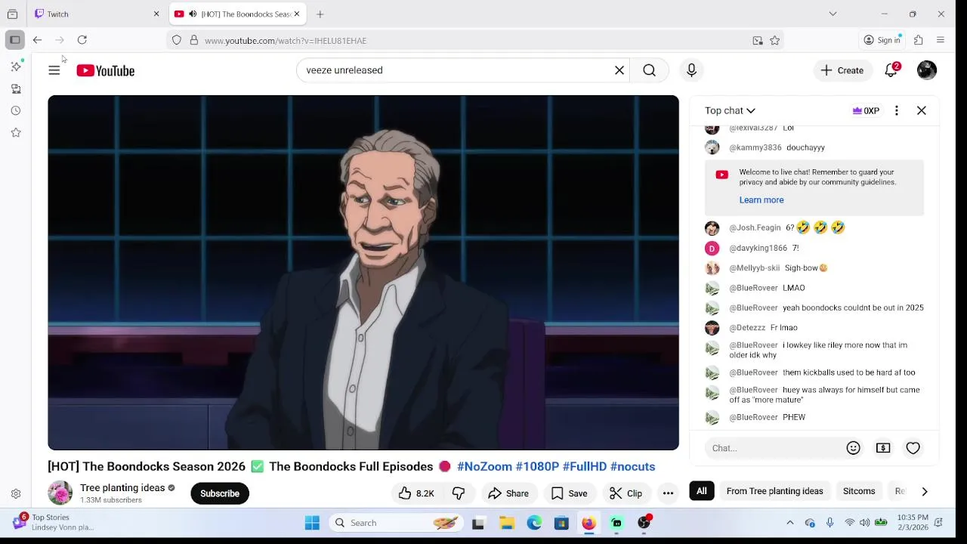The height and width of the screenshot is (544, 967).
Task: Open the sidebar settings gear
Action: click(16, 494)
